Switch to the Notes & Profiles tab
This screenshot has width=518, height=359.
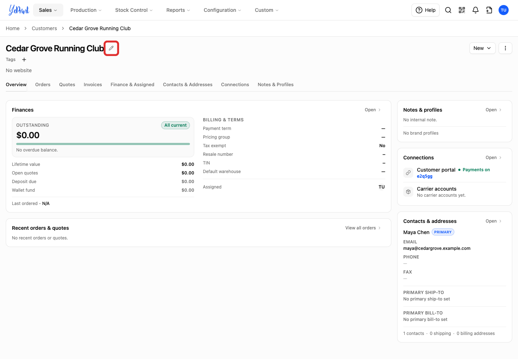coord(276,84)
